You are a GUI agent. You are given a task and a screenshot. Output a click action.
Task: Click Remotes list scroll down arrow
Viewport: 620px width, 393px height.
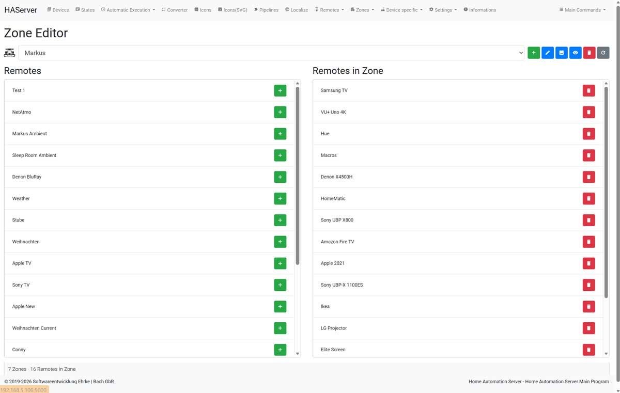298,354
